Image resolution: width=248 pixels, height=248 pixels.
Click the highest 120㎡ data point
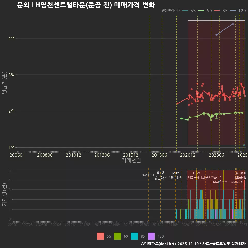(232, 24)
